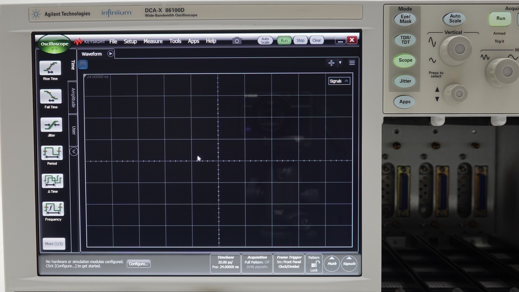The width and height of the screenshot is (519, 292).
Task: Open the Measure menu
Action: tap(153, 41)
